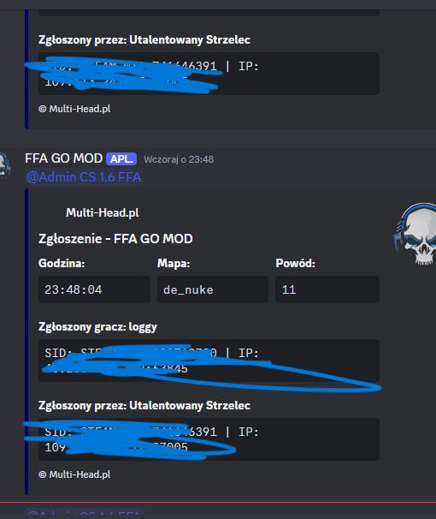Screen dimensions: 436x519
Task: Click the Powód field label
Action: point(295,263)
